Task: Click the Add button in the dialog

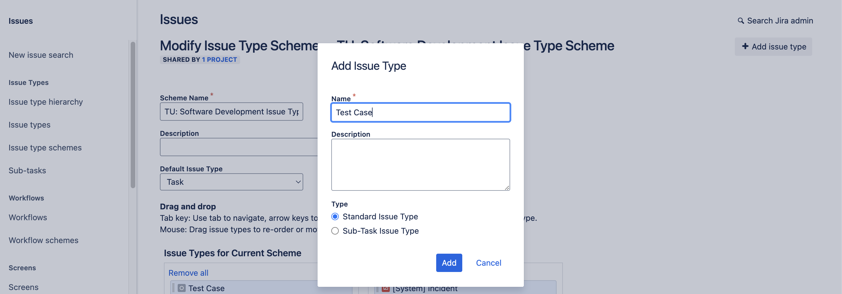Action: [x=449, y=263]
